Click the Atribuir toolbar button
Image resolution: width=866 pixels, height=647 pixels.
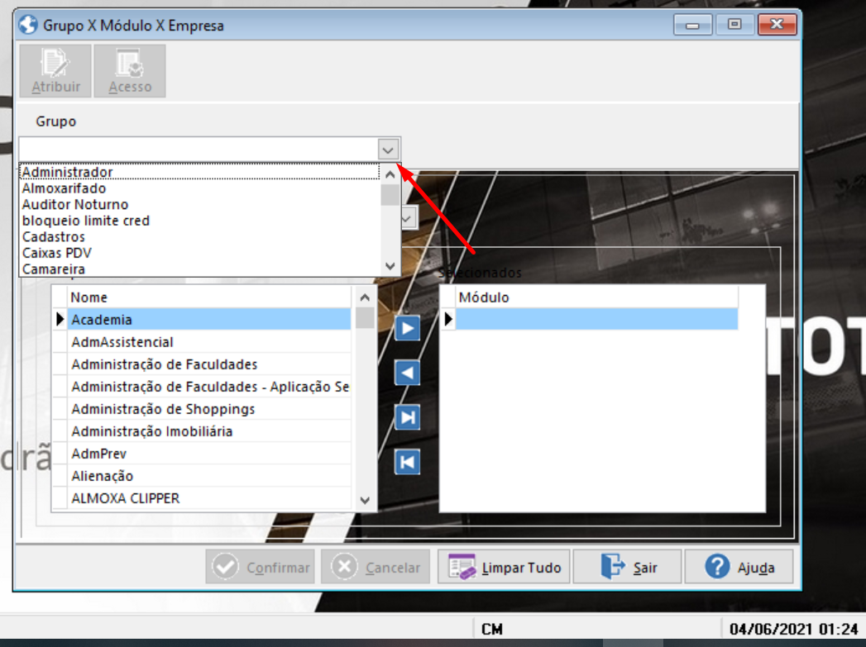click(x=55, y=71)
